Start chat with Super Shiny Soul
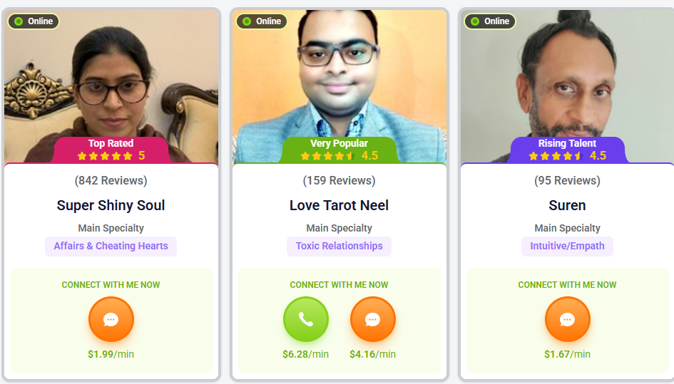Viewport: 674px width, 384px height. [111, 319]
